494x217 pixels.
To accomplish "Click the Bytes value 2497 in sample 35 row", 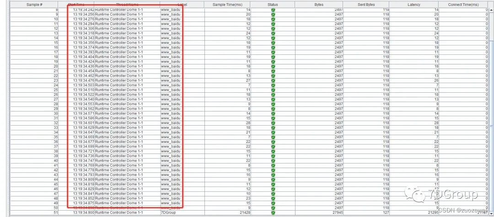I will coord(338,137).
